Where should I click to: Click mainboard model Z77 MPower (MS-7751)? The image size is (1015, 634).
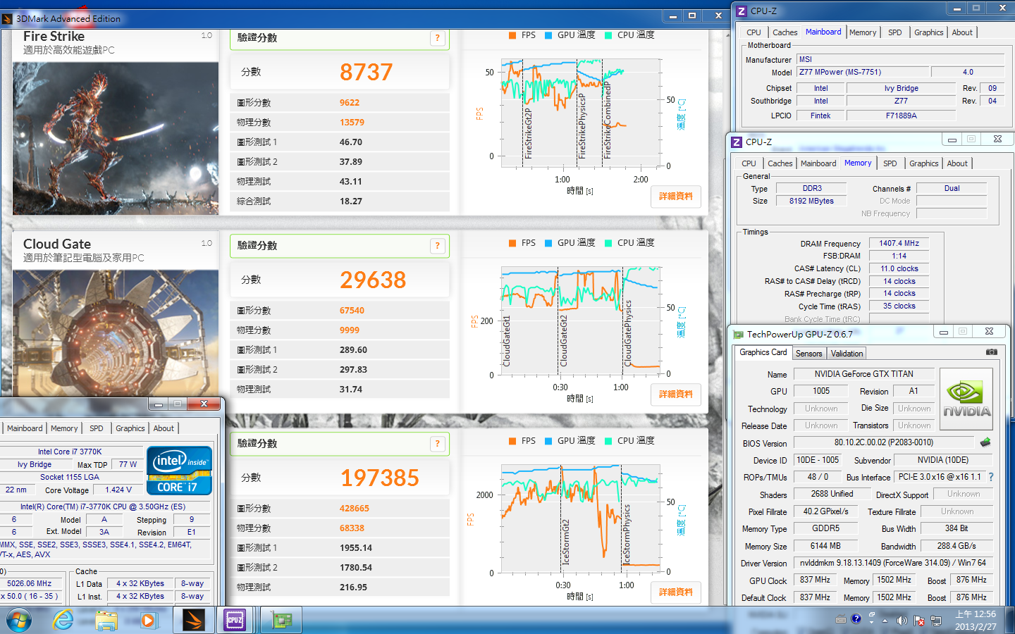tap(862, 72)
